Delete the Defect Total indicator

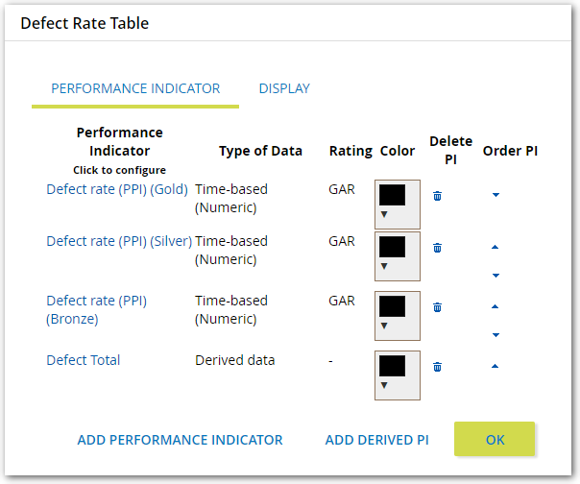click(437, 367)
